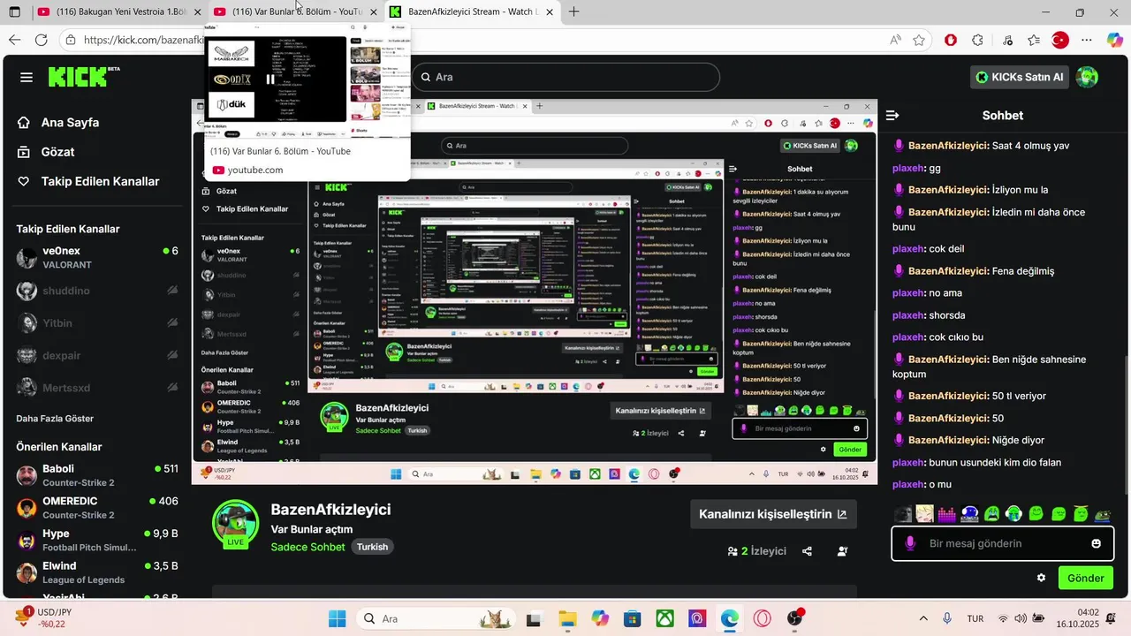Open Baboli recommended channel
Viewport: 1131px width, 636px height.
tap(97, 475)
